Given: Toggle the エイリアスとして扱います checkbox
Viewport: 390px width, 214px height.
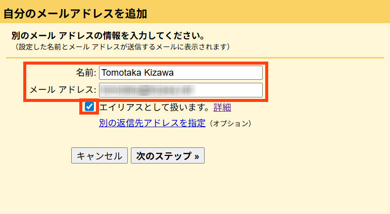Looking at the screenshot, I should [89, 107].
